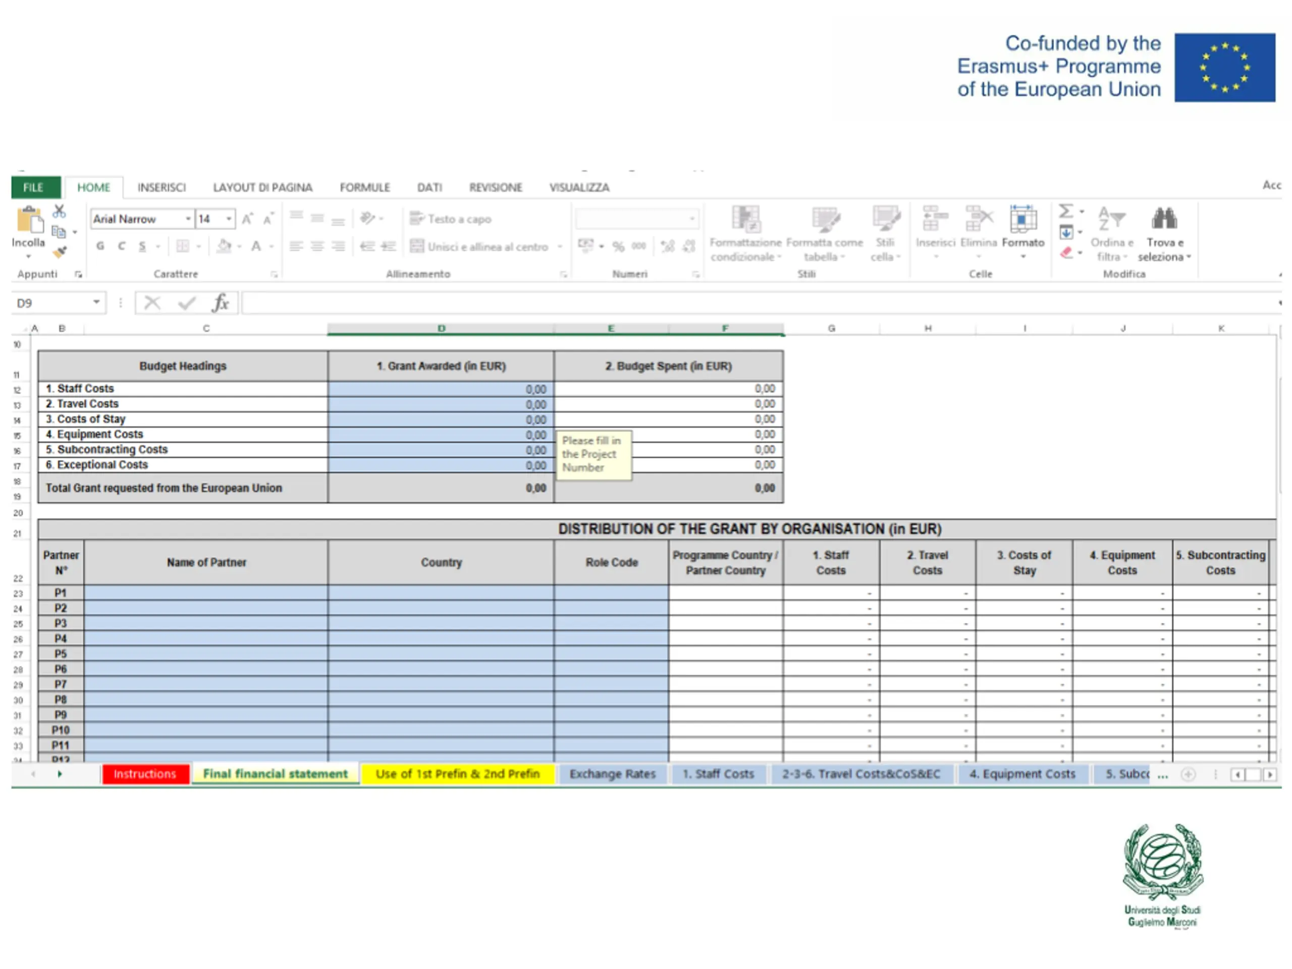Screen dimensions: 1292x969
Task: Click the insert function fx icon
Action: (220, 302)
